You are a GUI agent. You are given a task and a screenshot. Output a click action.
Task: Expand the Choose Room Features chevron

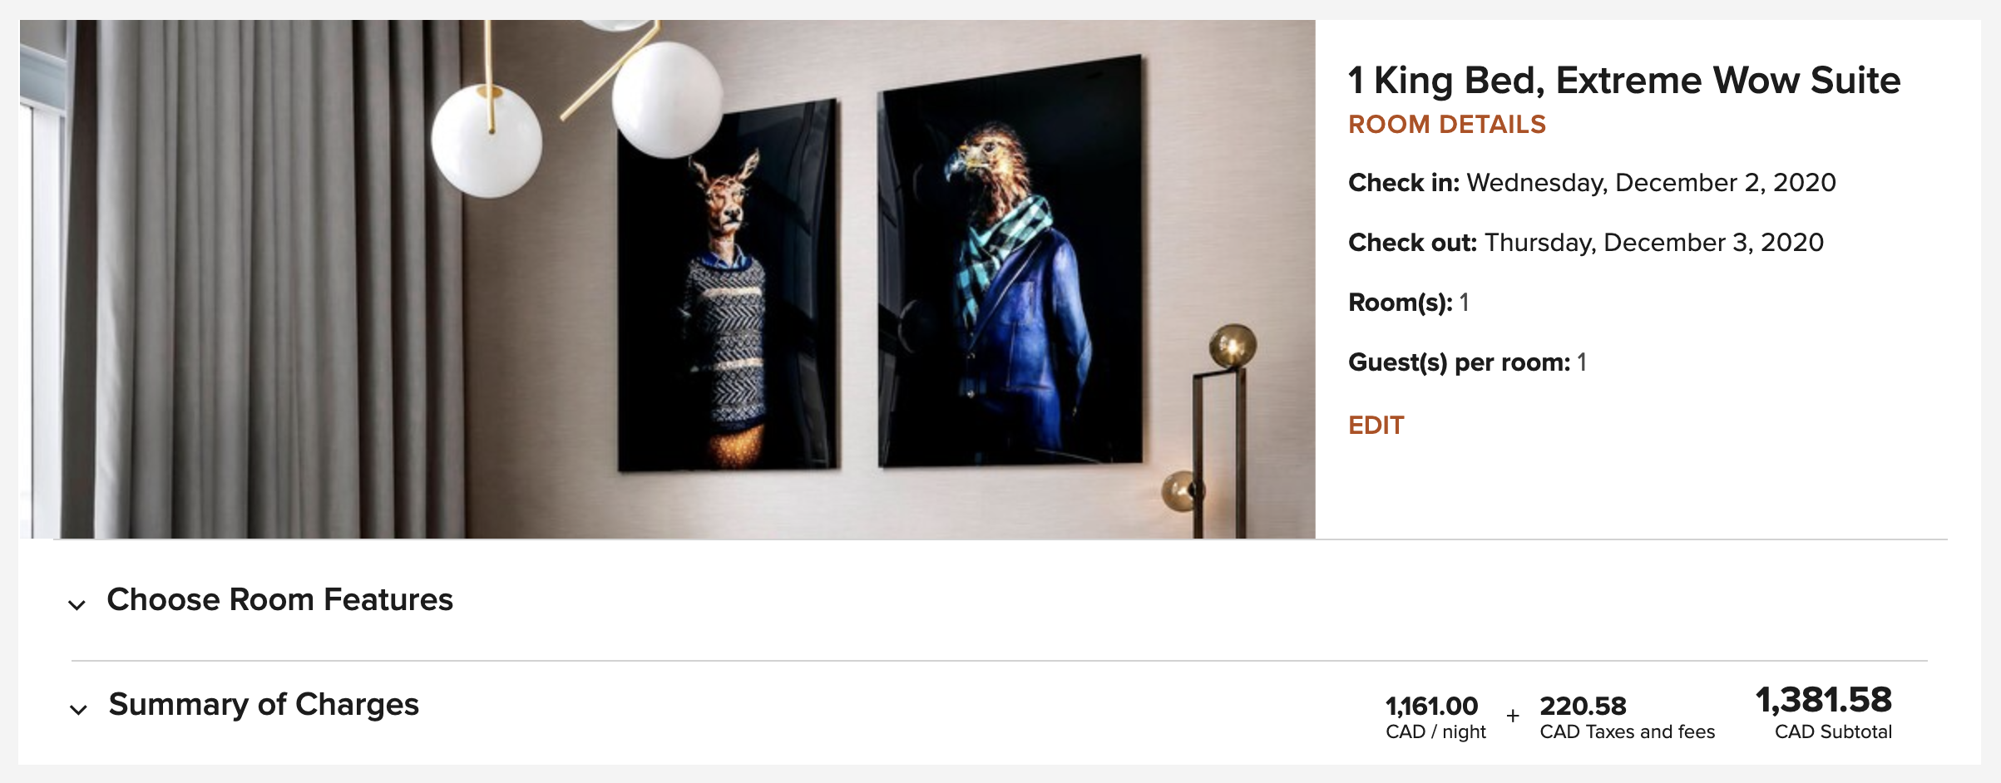(x=77, y=605)
